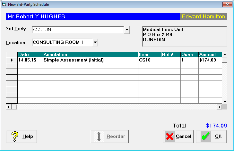Select the Simple Assessment (Initial) annotation cell
Viewport: 234px width, 151px height.
pyautogui.click(x=91, y=60)
